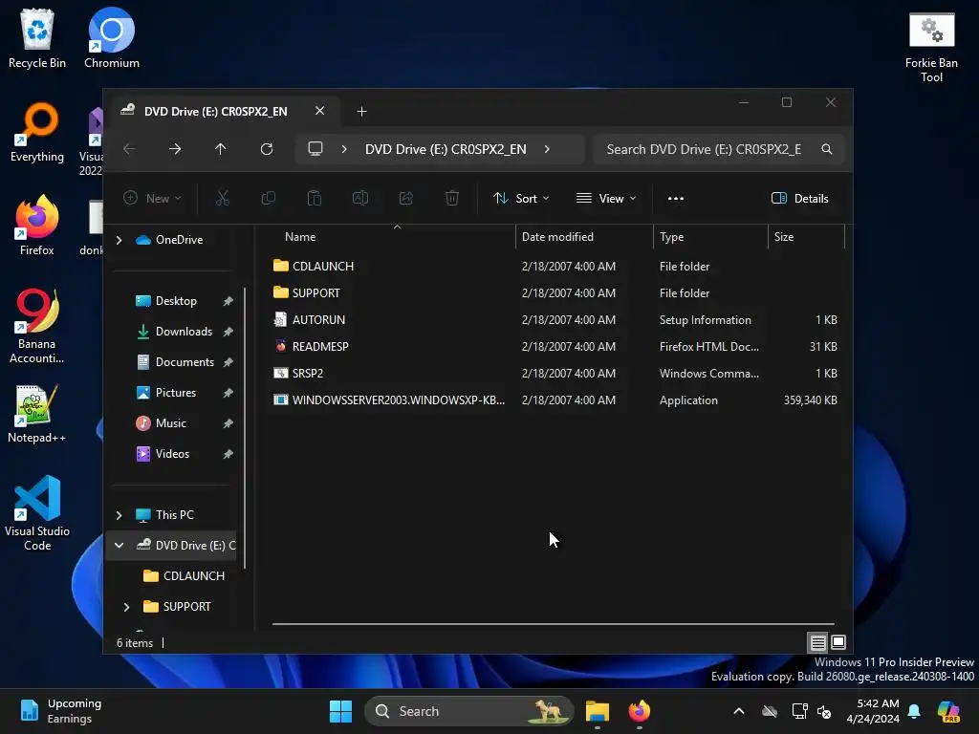
Task: Select the SRSP2 command script file
Action: pos(555,374)
